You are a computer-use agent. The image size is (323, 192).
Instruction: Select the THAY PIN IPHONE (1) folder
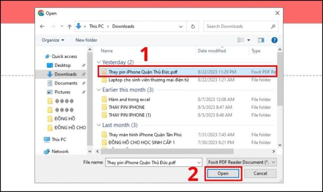(130, 115)
